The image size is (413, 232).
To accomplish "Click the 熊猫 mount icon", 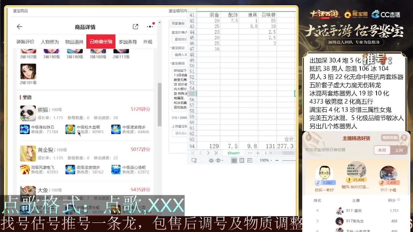I will pyautogui.click(x=28, y=113).
